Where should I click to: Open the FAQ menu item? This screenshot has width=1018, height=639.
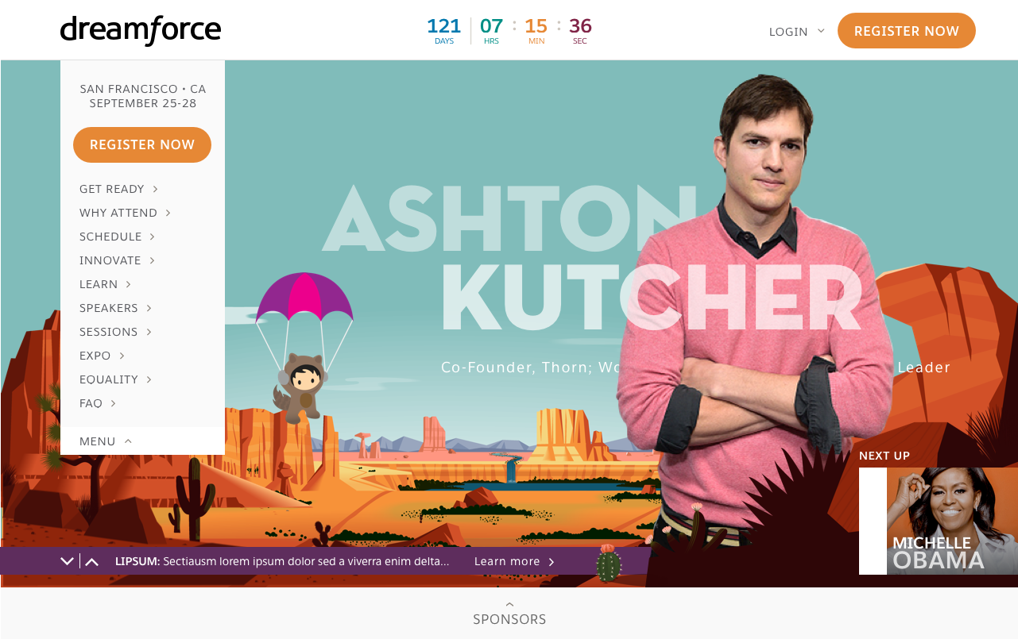pyautogui.click(x=98, y=403)
